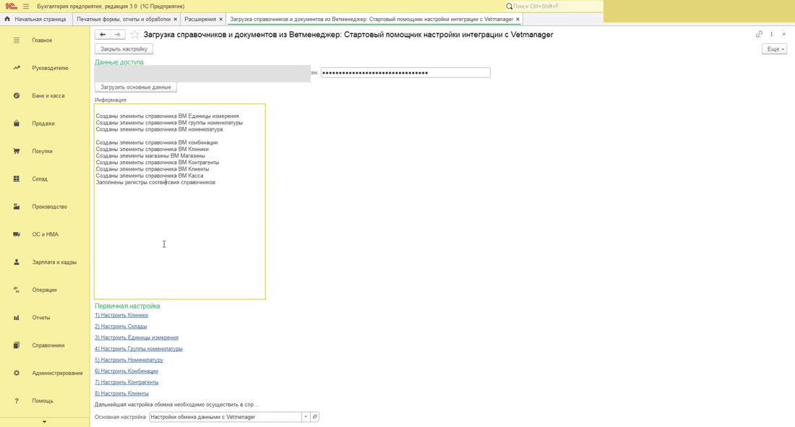795x427 pixels.
Task: Open Отчеты section bar chart icon
Action: click(x=16, y=317)
